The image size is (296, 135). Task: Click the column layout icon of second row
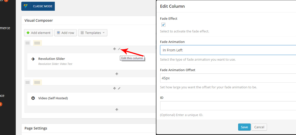(x=37, y=82)
